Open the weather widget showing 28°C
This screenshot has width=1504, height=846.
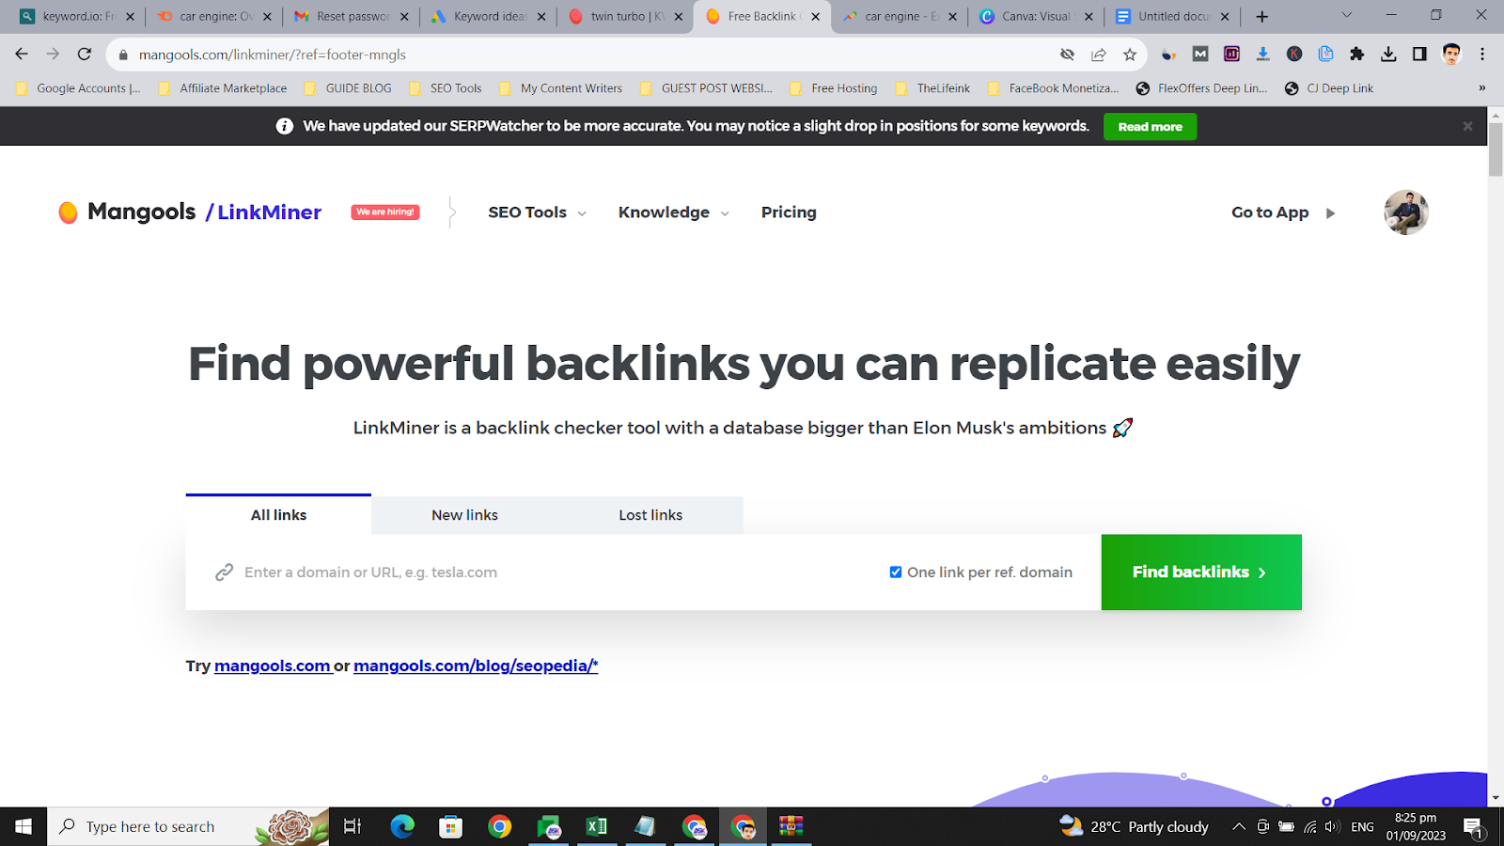pyautogui.click(x=1134, y=826)
